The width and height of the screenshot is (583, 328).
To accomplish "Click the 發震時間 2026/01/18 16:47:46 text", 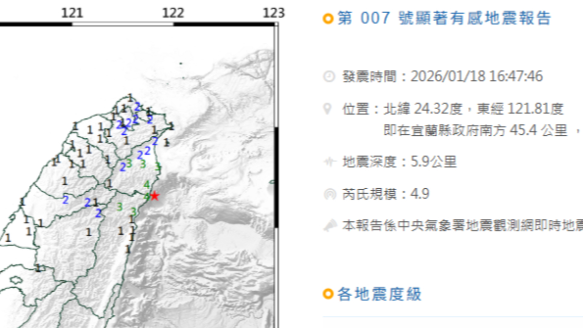I will [x=443, y=77].
